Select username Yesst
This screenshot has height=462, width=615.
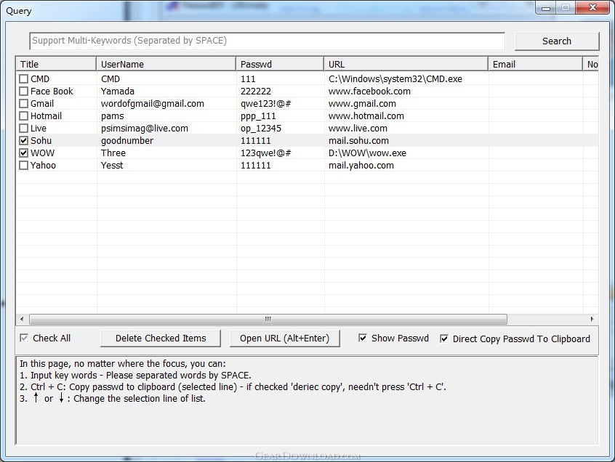112,166
